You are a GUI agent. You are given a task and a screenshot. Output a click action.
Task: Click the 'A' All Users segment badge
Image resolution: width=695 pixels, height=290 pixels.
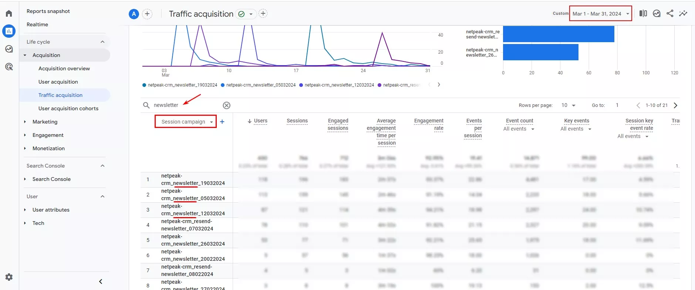coord(134,14)
